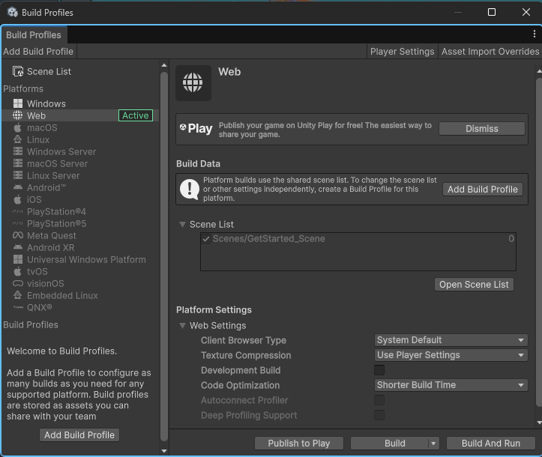
Task: Open the Texture Compression dropdown
Action: click(451, 355)
